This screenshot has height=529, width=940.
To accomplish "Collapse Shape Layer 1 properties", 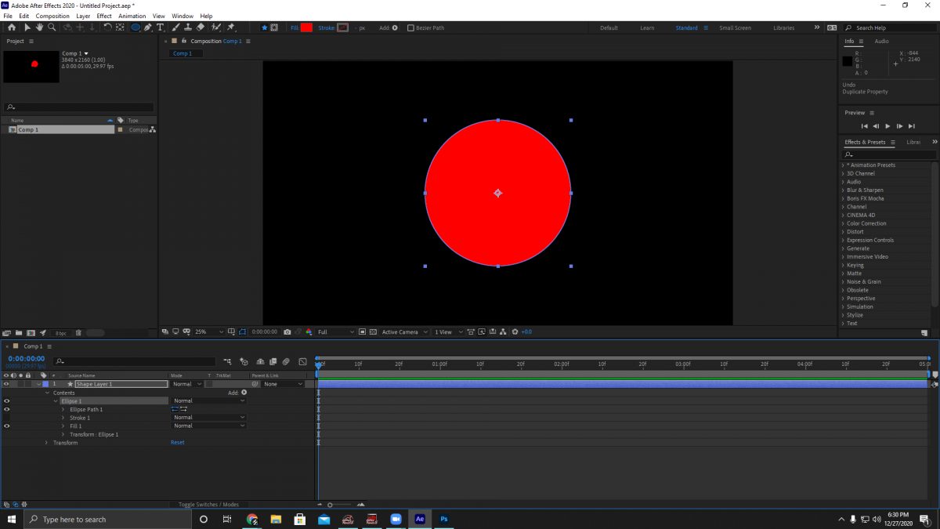I will (38, 384).
